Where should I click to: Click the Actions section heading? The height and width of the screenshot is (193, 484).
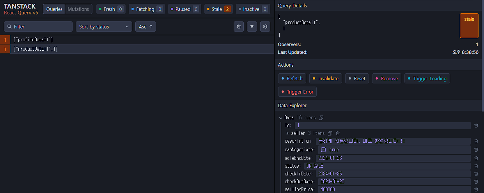pyautogui.click(x=285, y=65)
